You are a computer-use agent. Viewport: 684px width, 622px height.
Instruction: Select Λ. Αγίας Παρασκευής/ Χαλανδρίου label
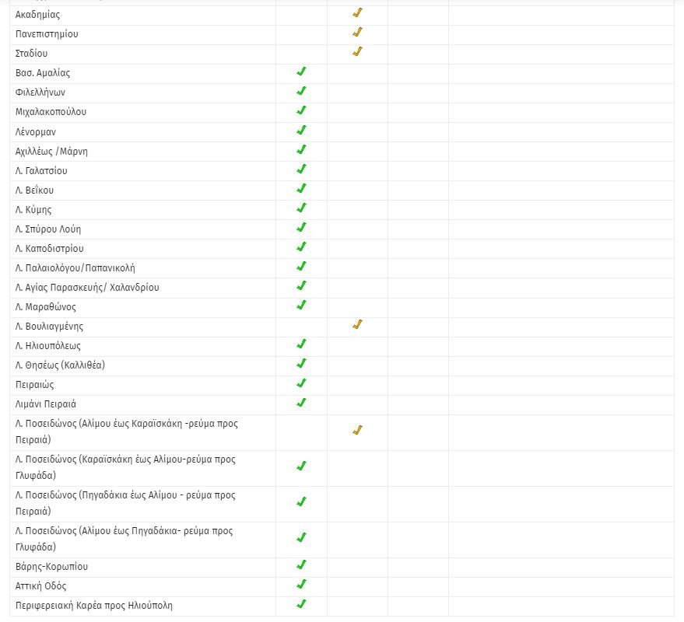tap(87, 288)
